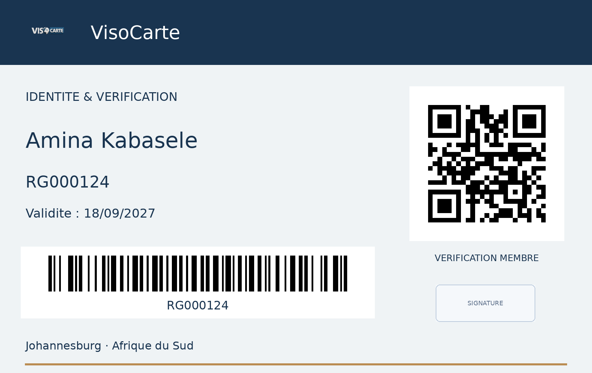
Task: Click the RG000124 text under barcode
Action: coord(198,306)
